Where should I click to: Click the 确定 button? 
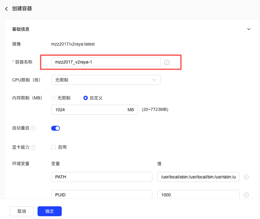click(x=50, y=211)
